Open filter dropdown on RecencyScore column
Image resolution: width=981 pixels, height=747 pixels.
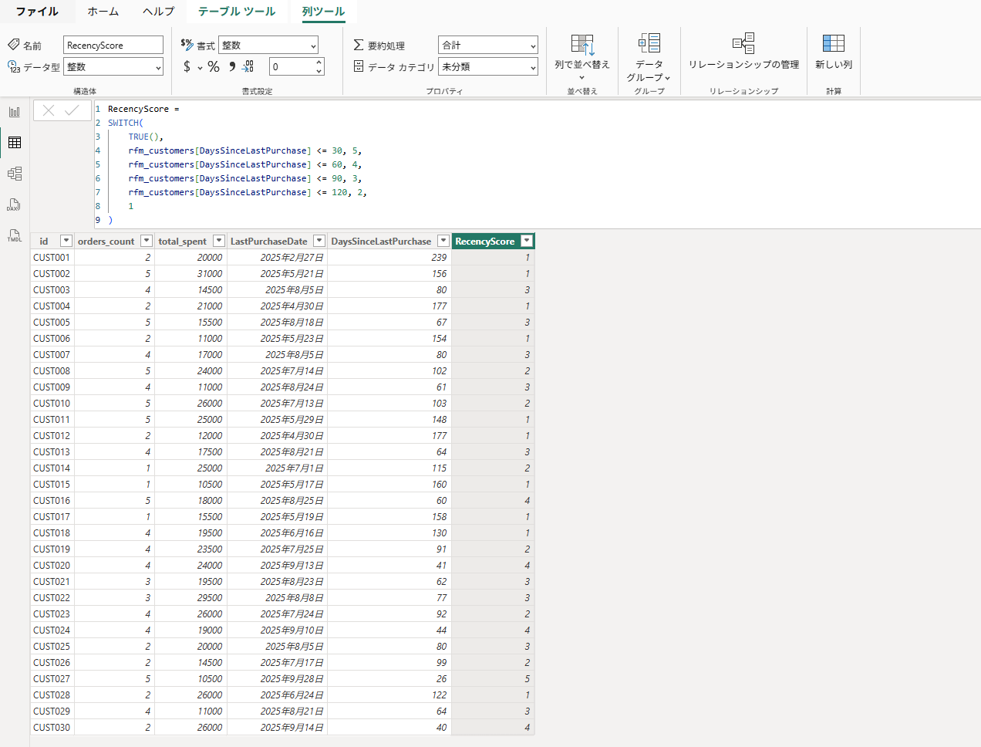[x=526, y=241]
